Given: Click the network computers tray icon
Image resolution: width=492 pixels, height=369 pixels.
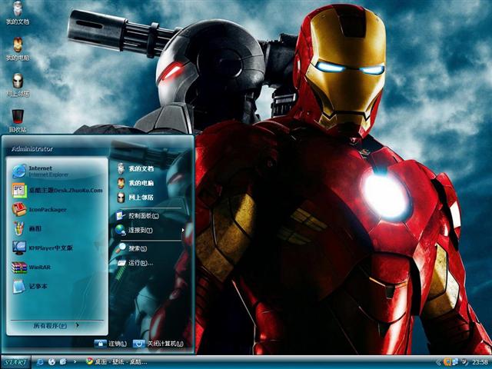Looking at the screenshot, I should click(x=455, y=362).
